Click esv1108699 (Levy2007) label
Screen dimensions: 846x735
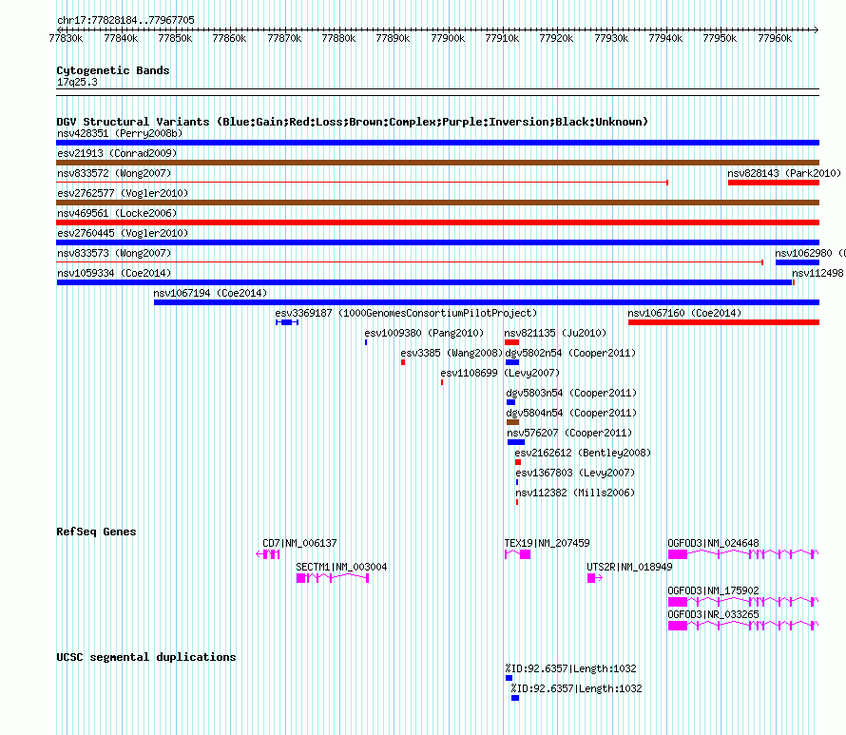500,373
